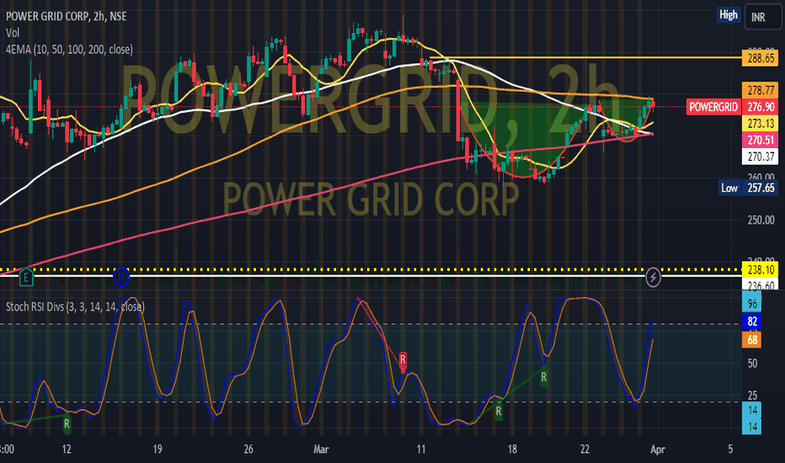Click the 82 Stoch RSI K value

(752, 322)
